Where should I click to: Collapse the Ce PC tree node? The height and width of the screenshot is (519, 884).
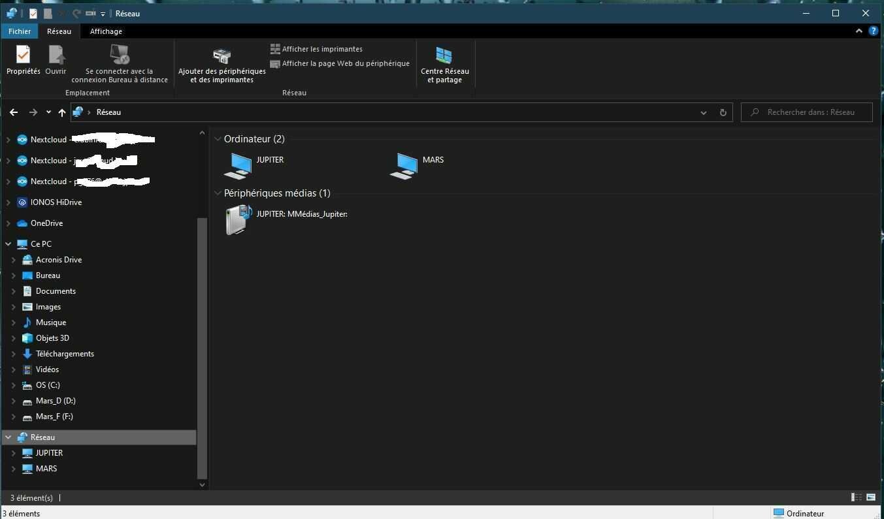pyautogui.click(x=8, y=244)
